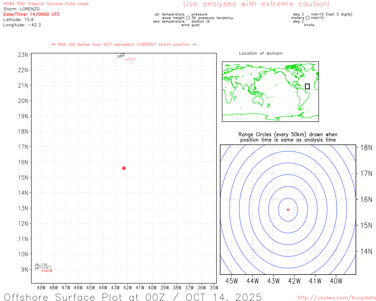Click the 16N label on main map axis
The width and height of the screenshot is (376, 301).
point(23,162)
